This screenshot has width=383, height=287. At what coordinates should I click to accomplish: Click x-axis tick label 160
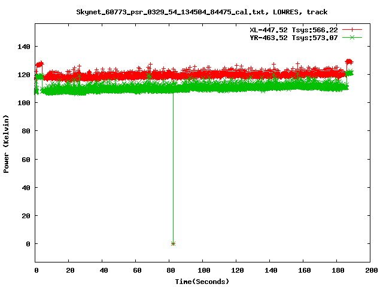pos(305,270)
